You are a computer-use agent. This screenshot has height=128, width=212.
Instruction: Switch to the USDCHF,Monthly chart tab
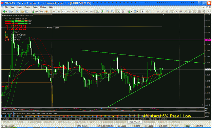coord(65,122)
